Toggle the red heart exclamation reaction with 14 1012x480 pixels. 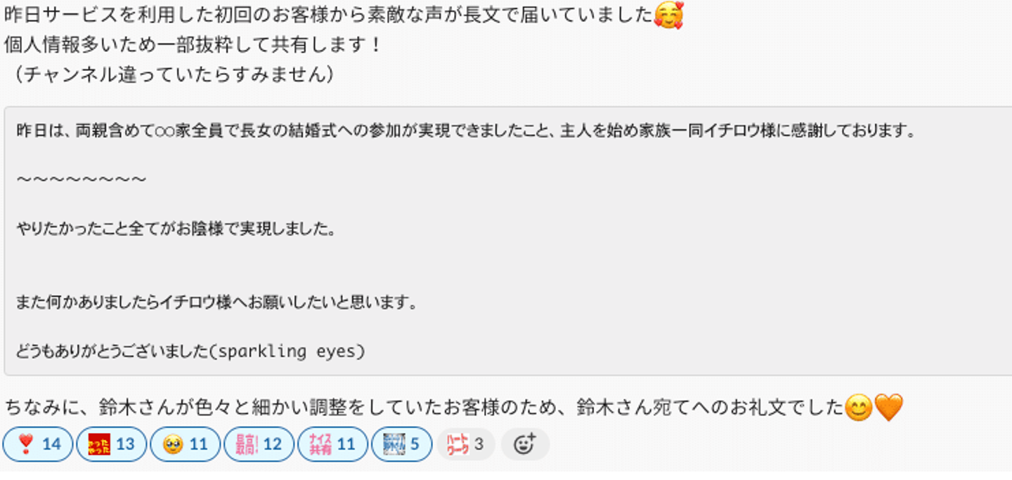38,444
